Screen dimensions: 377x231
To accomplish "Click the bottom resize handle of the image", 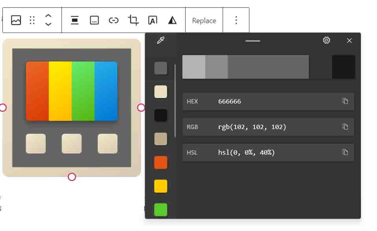I will pyautogui.click(x=71, y=177).
